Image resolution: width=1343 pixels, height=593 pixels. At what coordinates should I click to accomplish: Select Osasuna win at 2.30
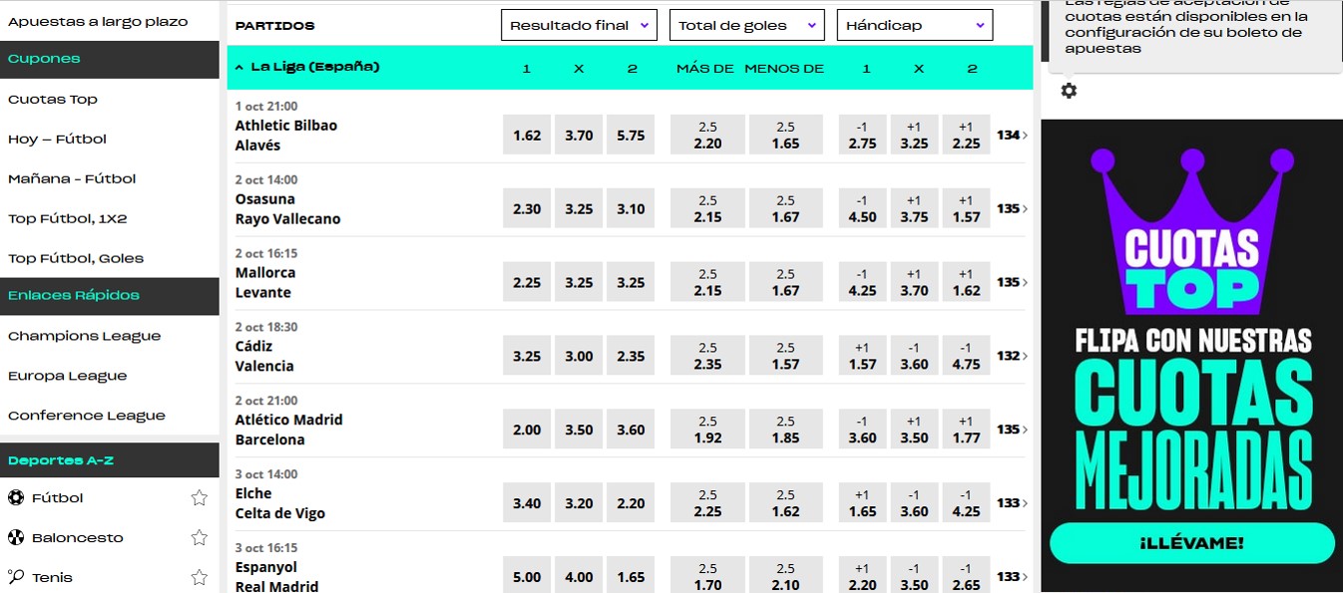click(527, 208)
